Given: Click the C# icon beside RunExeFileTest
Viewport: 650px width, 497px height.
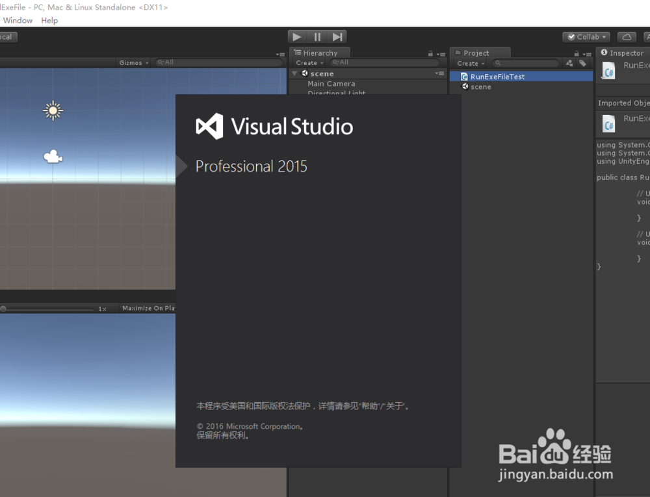Looking at the screenshot, I should coord(465,77).
